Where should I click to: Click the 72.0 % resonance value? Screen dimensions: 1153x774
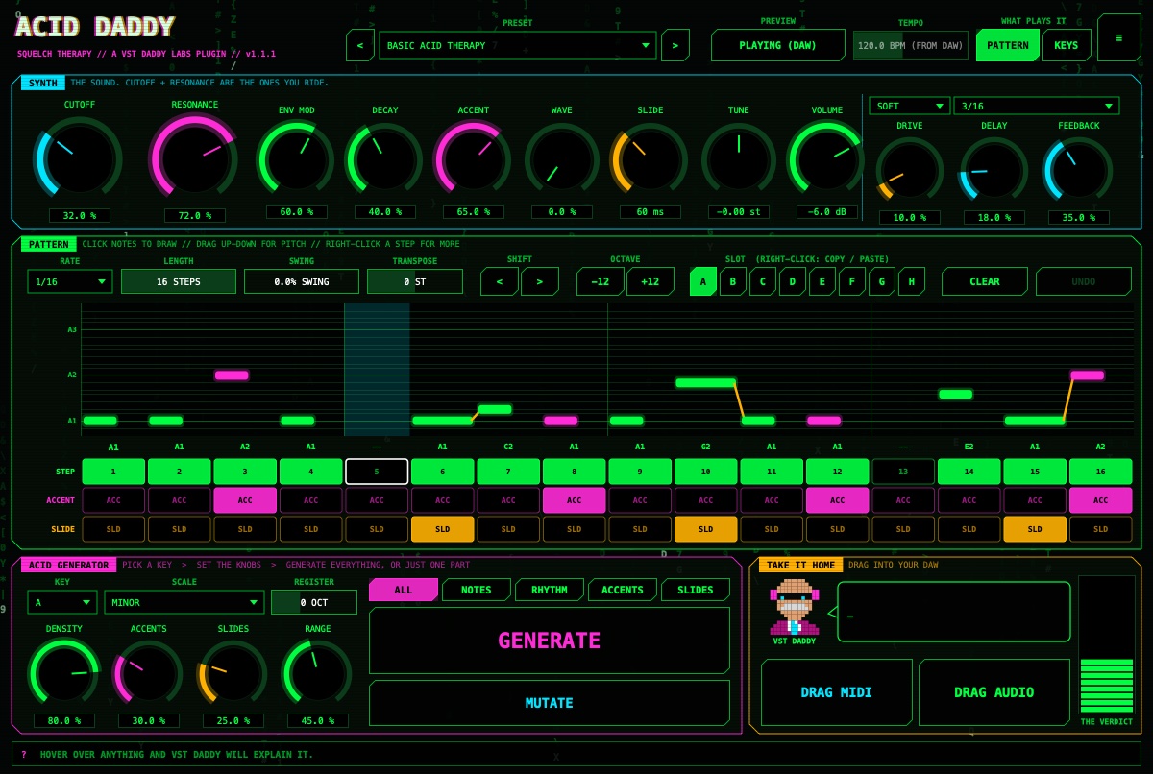point(194,215)
